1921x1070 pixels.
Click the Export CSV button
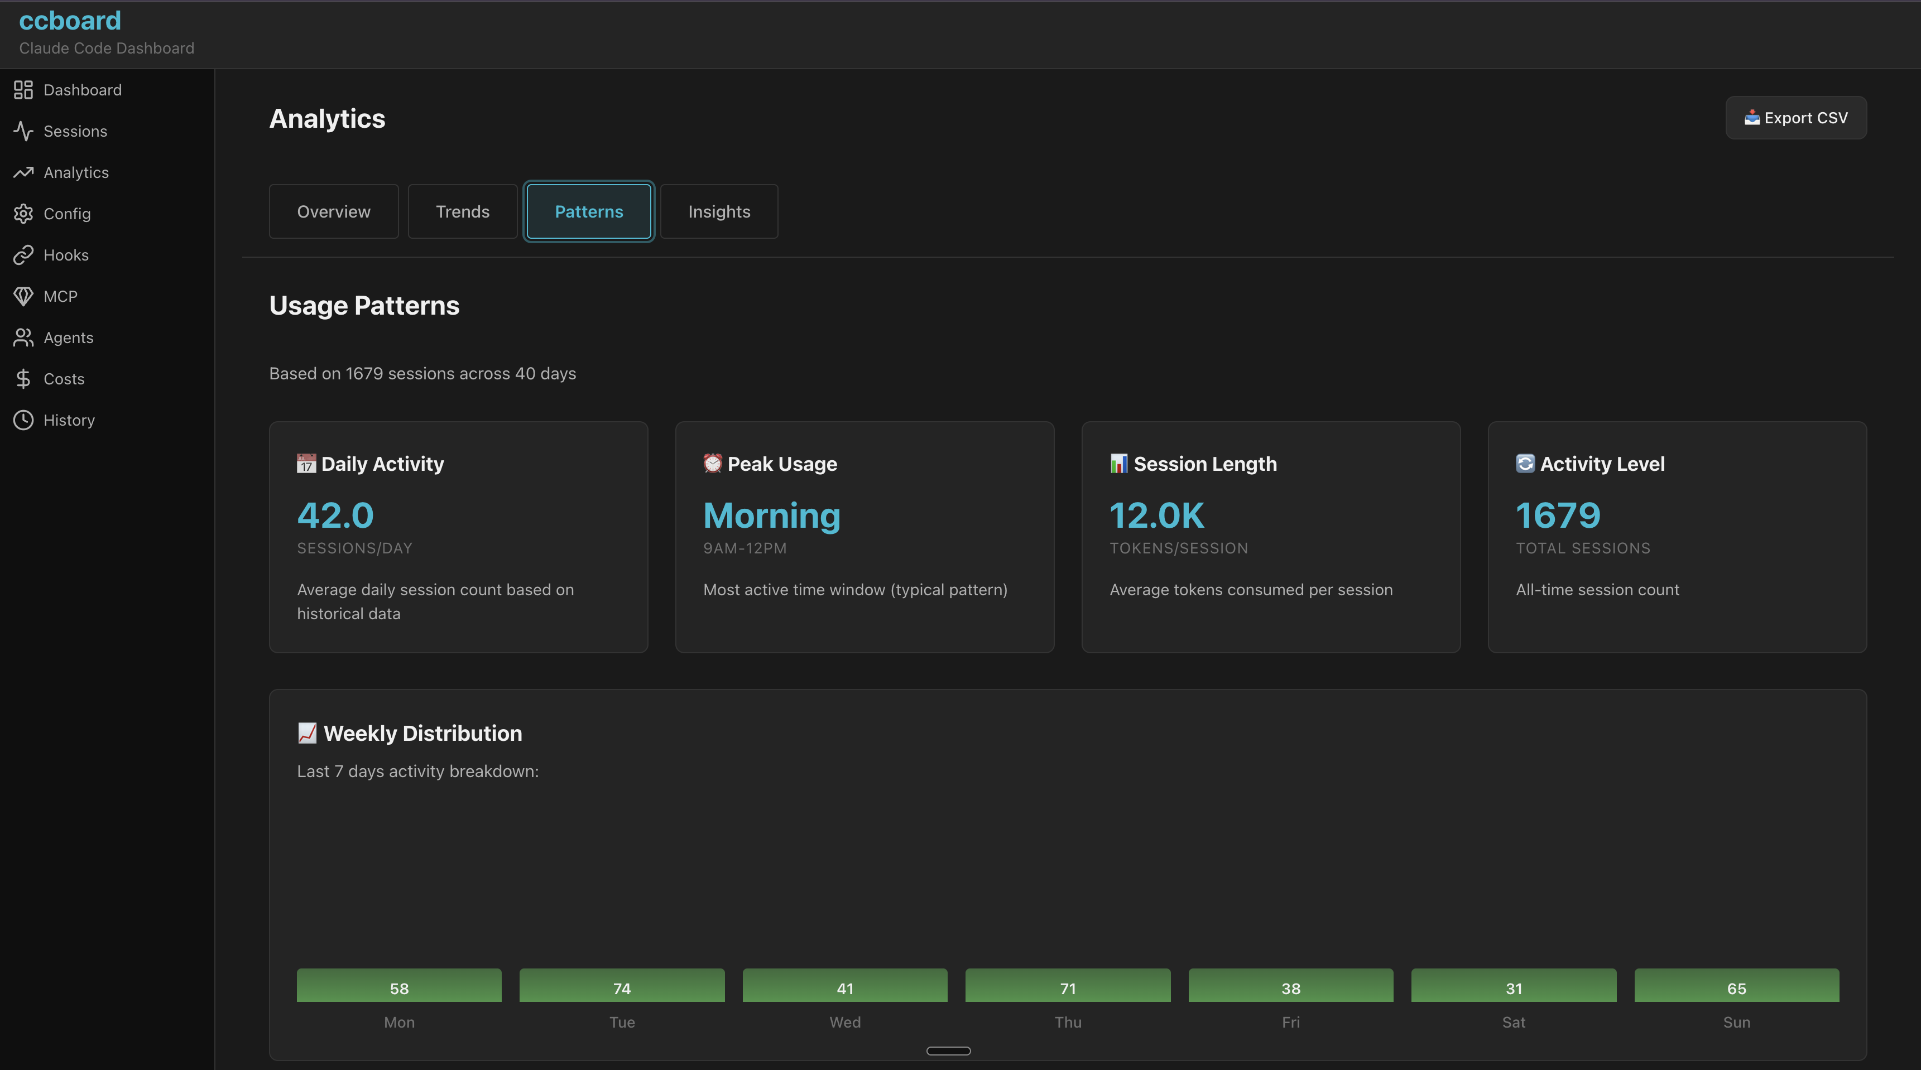point(1796,117)
